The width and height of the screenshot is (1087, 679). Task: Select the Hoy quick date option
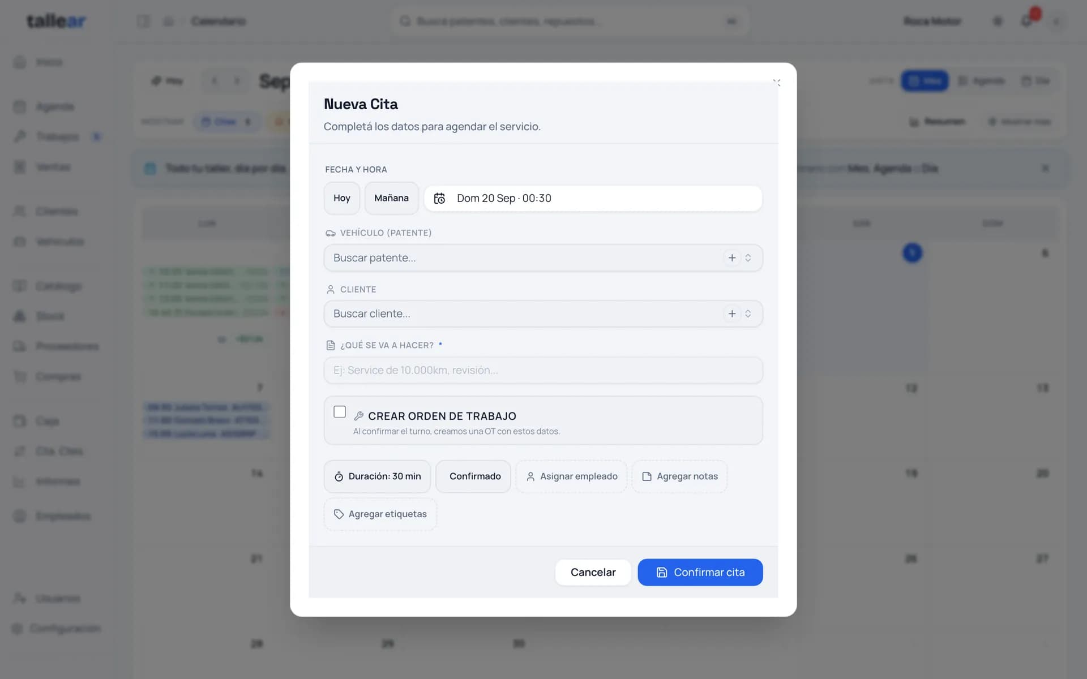pyautogui.click(x=342, y=198)
